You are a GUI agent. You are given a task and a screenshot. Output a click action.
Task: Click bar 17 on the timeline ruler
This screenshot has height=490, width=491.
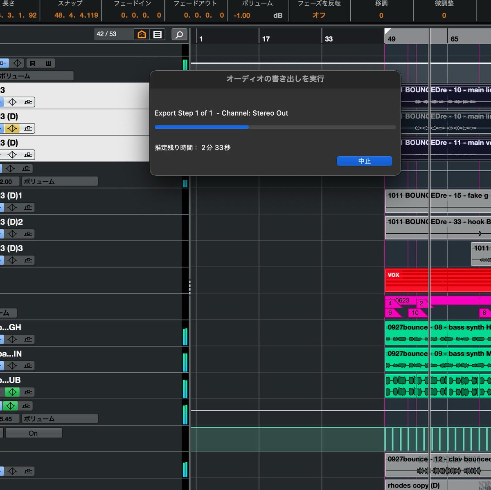266,39
